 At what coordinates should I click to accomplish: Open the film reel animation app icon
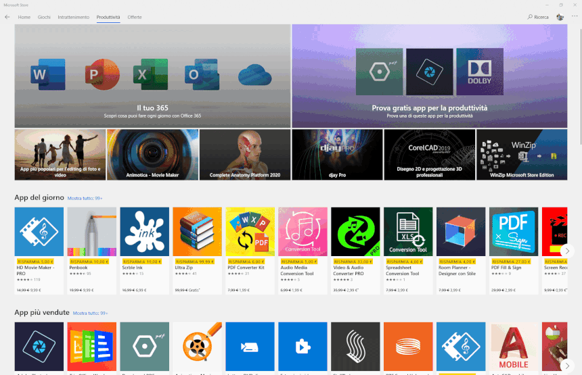click(x=197, y=347)
